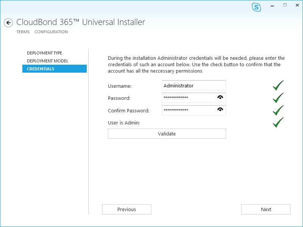Click the Administrator credentials instruction paragraph

coord(196,64)
